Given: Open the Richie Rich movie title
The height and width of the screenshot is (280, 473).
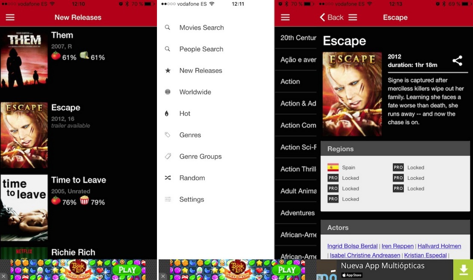Looking at the screenshot, I should pos(73,252).
